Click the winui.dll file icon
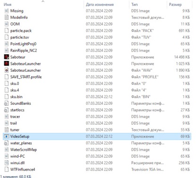The image size is (196, 178). pos(7,163)
